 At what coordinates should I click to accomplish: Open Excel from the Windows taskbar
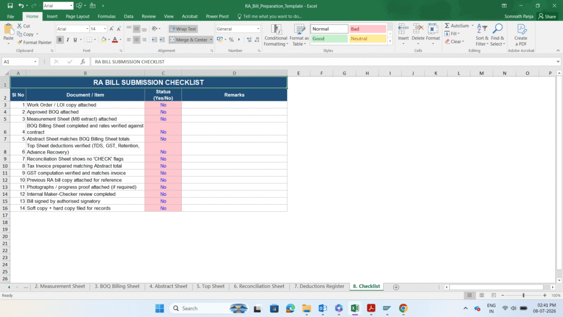355,308
